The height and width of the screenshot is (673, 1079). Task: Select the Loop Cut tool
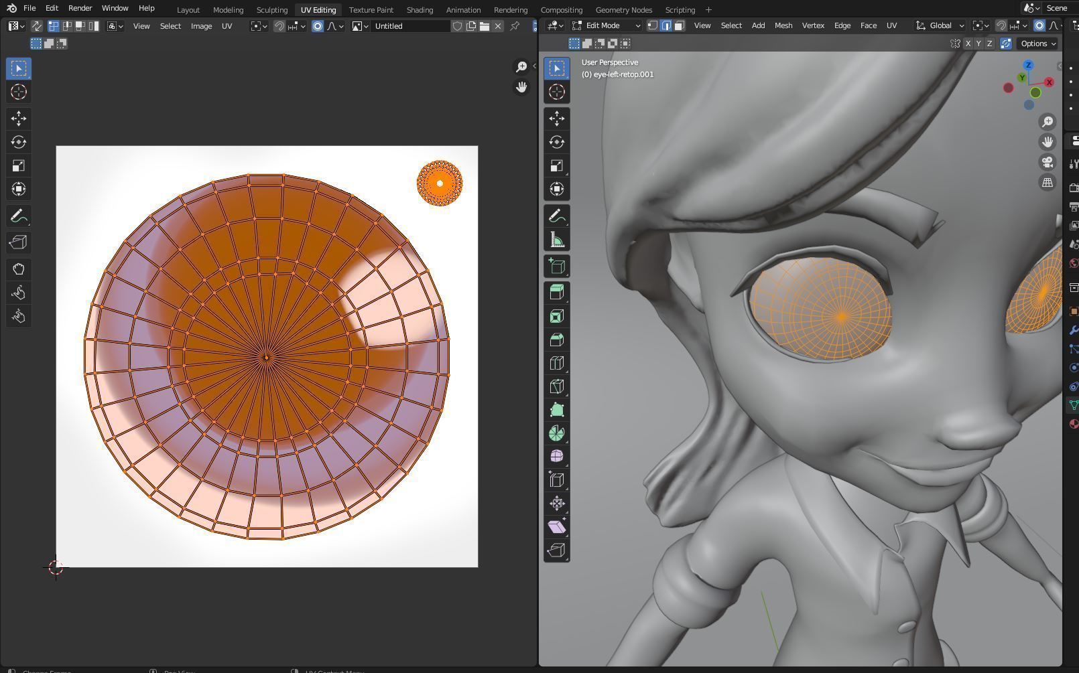tap(556, 363)
